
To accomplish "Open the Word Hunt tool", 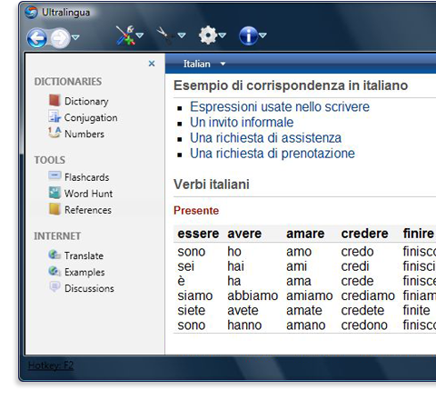I will (81, 194).
